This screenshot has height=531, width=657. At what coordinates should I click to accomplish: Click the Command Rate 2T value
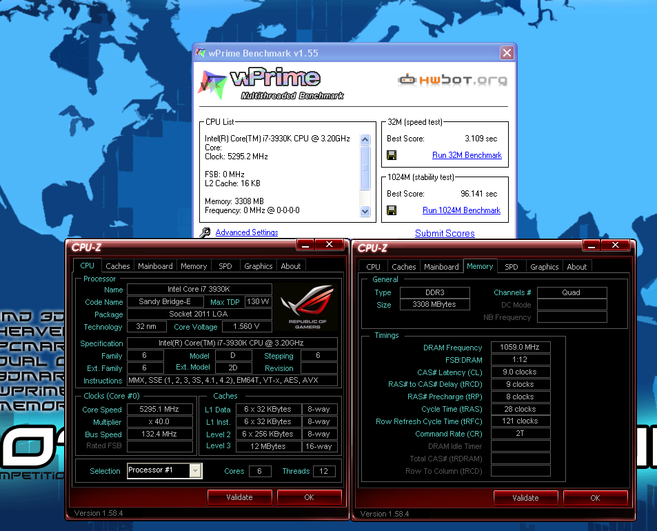pyautogui.click(x=520, y=434)
